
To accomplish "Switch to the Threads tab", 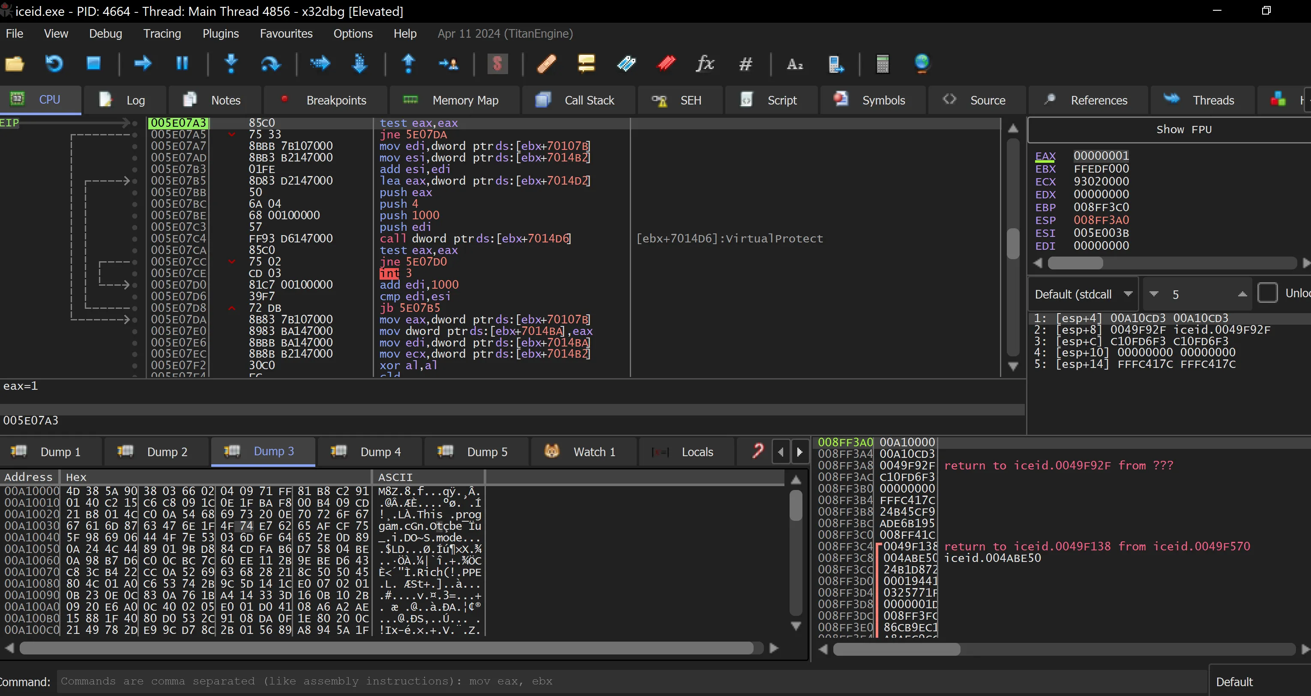I will pos(1202,100).
